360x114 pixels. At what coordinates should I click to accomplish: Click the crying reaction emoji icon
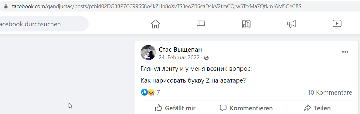(151, 92)
